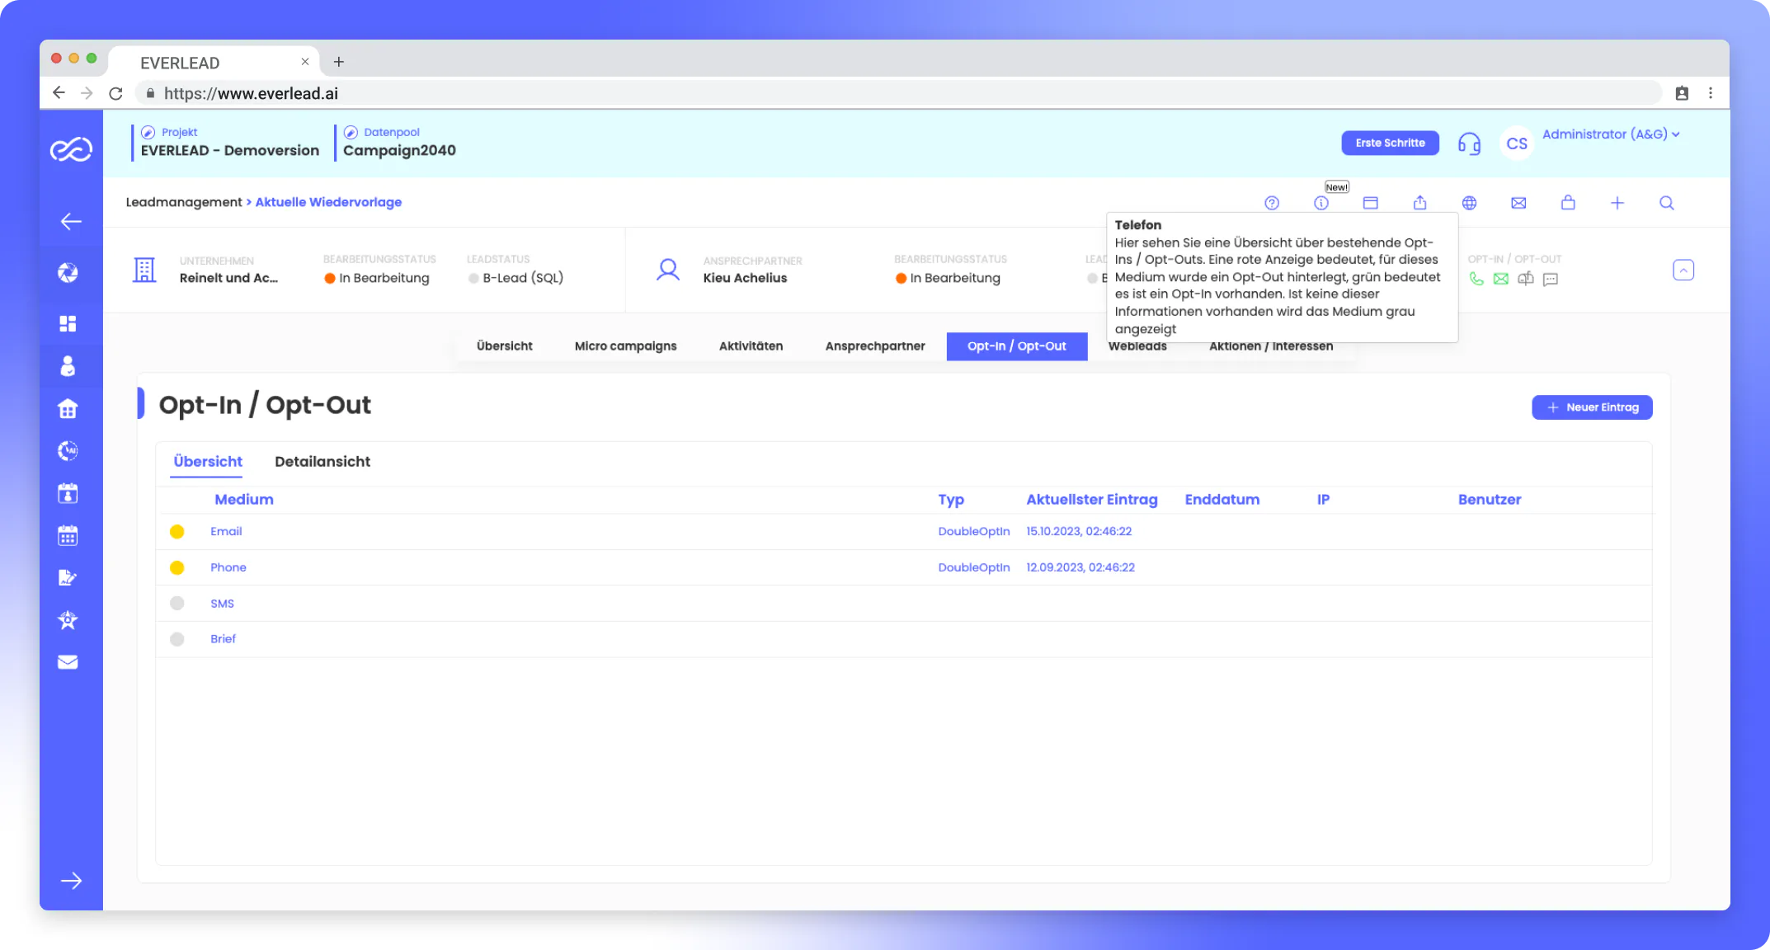
Task: Open the globe web icon
Action: click(x=1469, y=203)
